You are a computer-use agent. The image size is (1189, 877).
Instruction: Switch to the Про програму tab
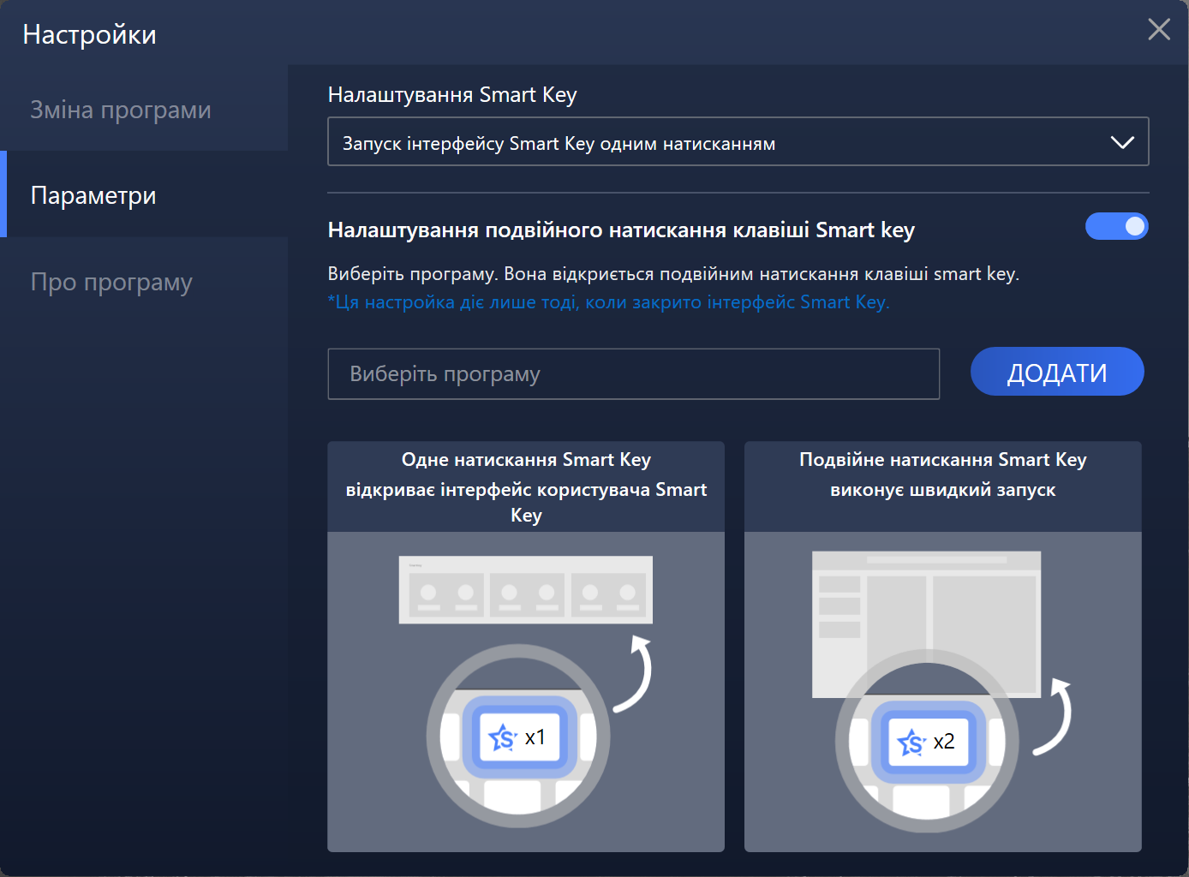pos(144,282)
